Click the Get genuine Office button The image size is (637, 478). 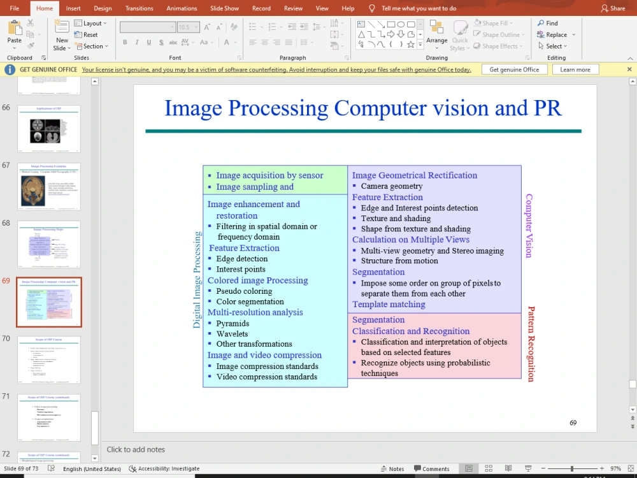pos(514,69)
